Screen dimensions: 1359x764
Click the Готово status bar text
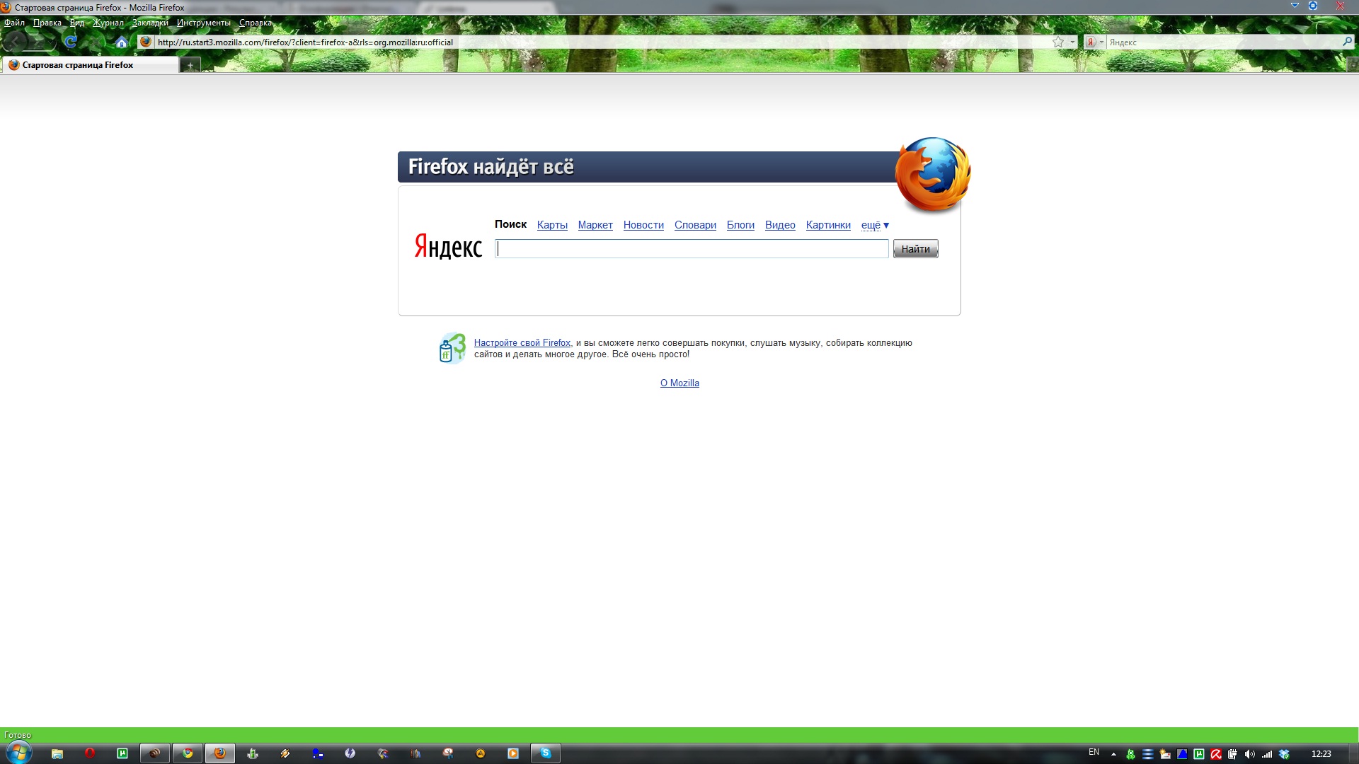18,735
